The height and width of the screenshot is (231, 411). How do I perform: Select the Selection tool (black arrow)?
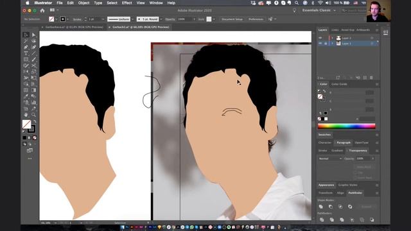[26, 35]
